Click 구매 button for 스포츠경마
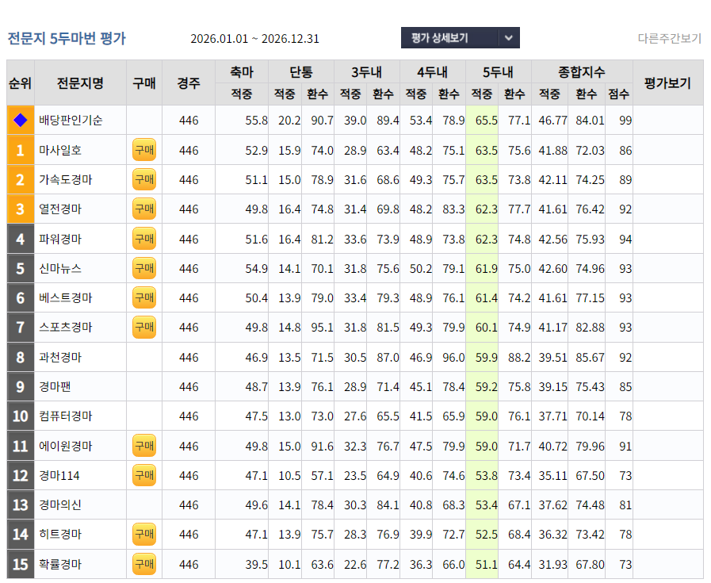711x583 pixels. pos(144,328)
